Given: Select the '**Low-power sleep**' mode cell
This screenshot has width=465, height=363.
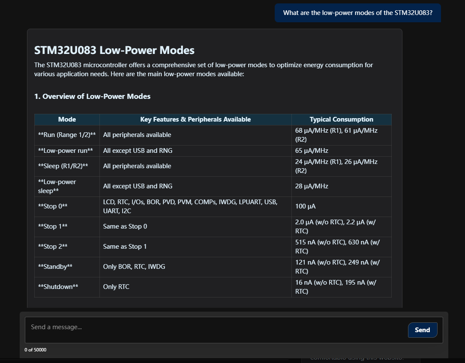Looking at the screenshot, I should (x=67, y=186).
